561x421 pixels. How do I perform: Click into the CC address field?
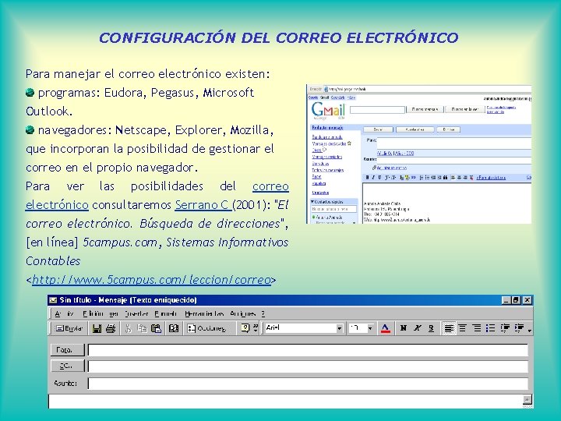pos(308,366)
